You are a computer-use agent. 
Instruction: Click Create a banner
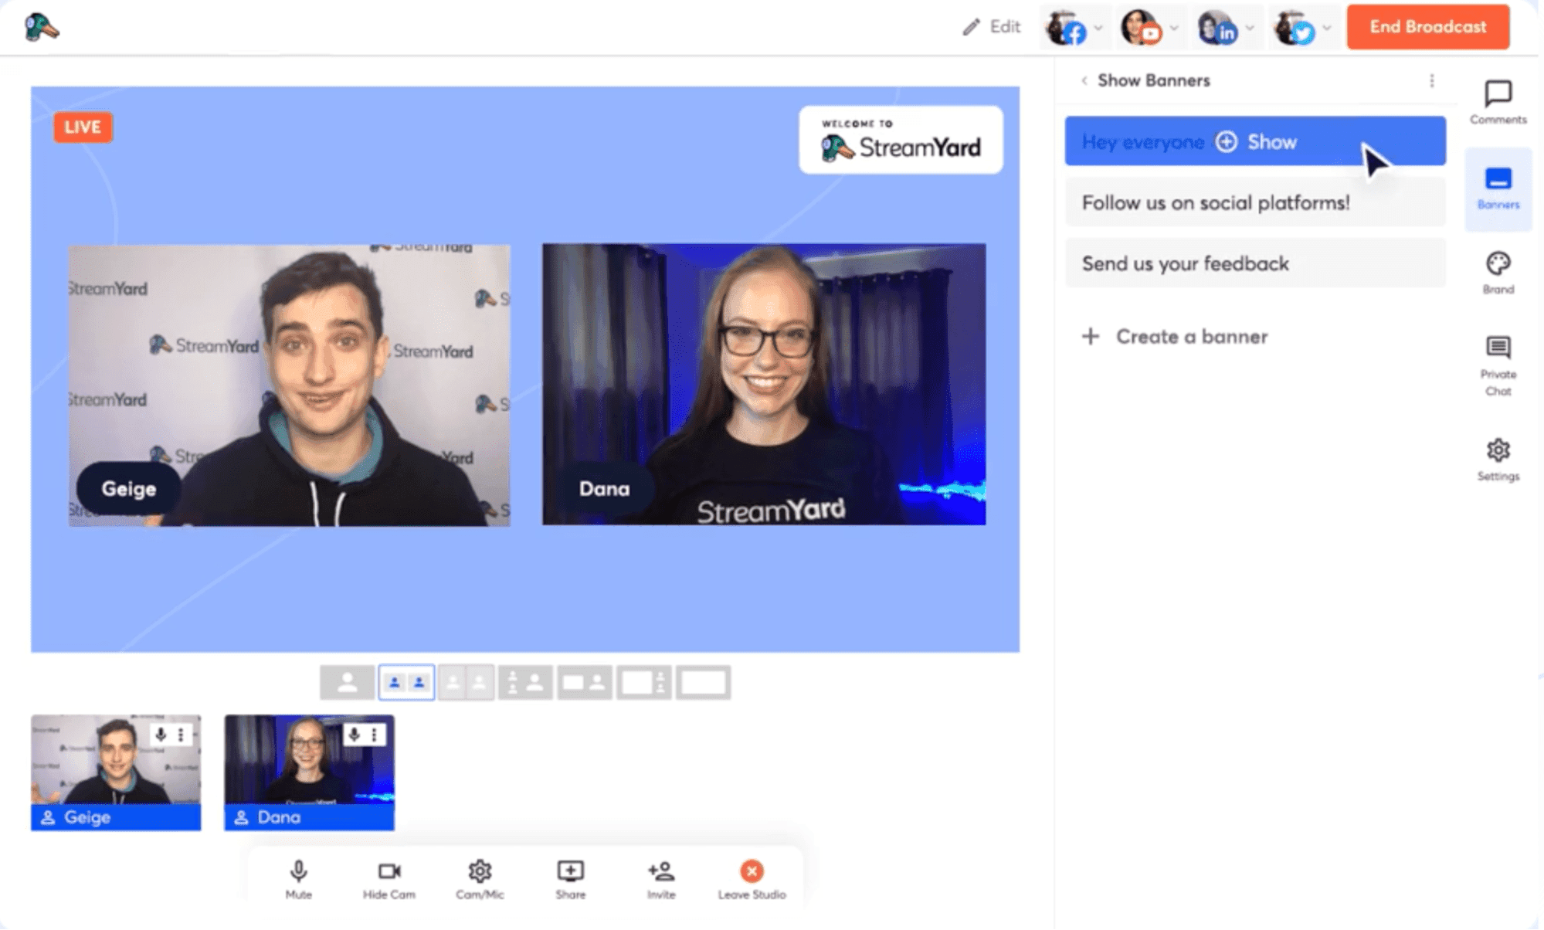(x=1175, y=337)
